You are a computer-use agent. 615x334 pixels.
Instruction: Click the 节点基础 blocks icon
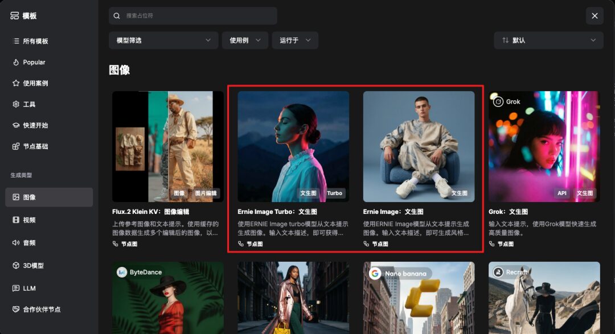(16, 146)
